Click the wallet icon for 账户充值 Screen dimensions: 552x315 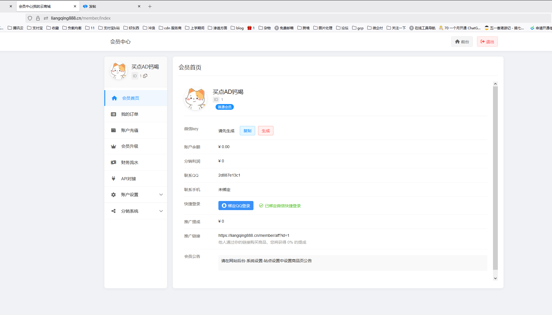click(113, 130)
